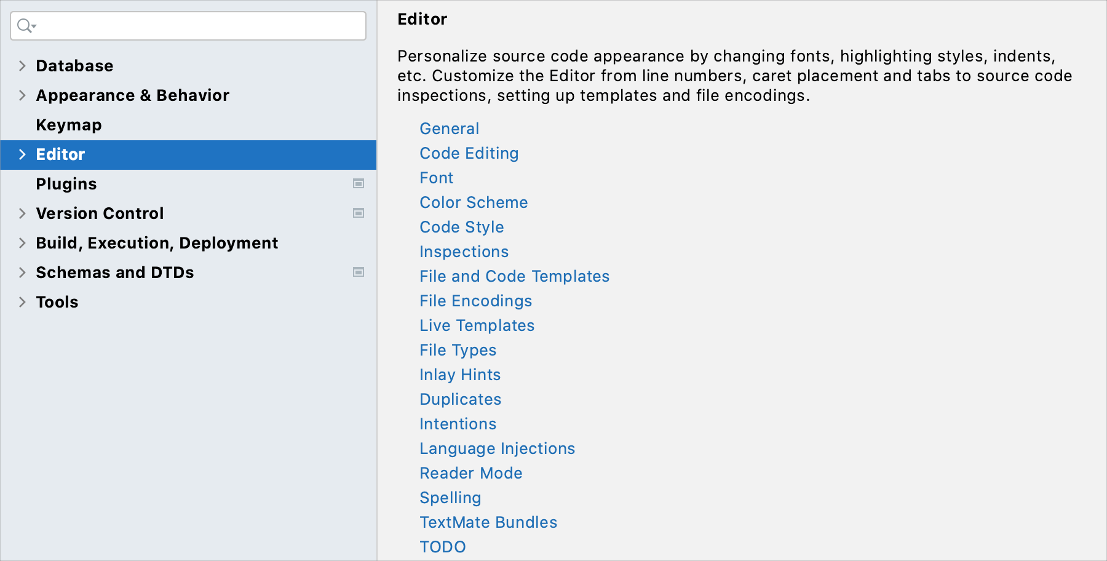Click the search magnifier icon
Screen dimensions: 1107x561
click(22, 26)
